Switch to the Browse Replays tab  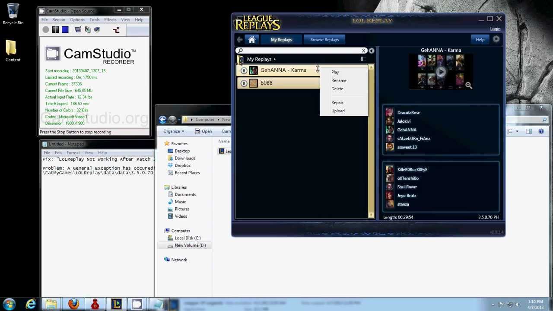[324, 40]
